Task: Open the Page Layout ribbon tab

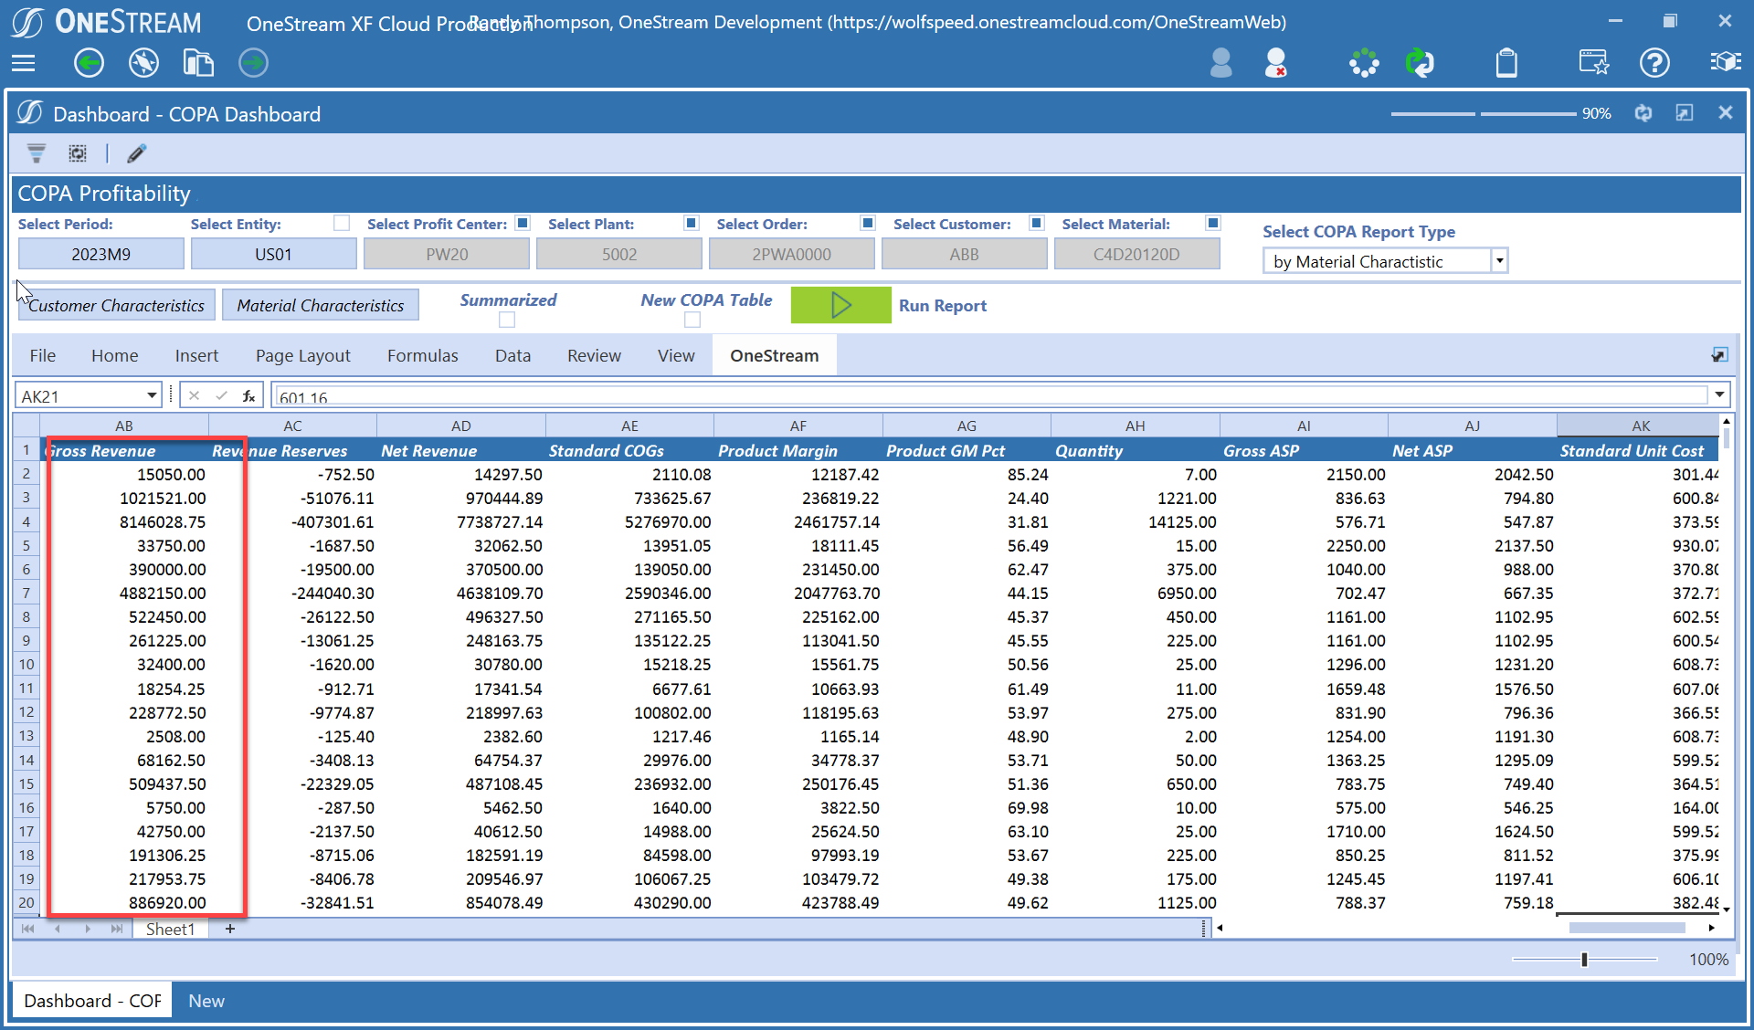Action: tap(302, 355)
